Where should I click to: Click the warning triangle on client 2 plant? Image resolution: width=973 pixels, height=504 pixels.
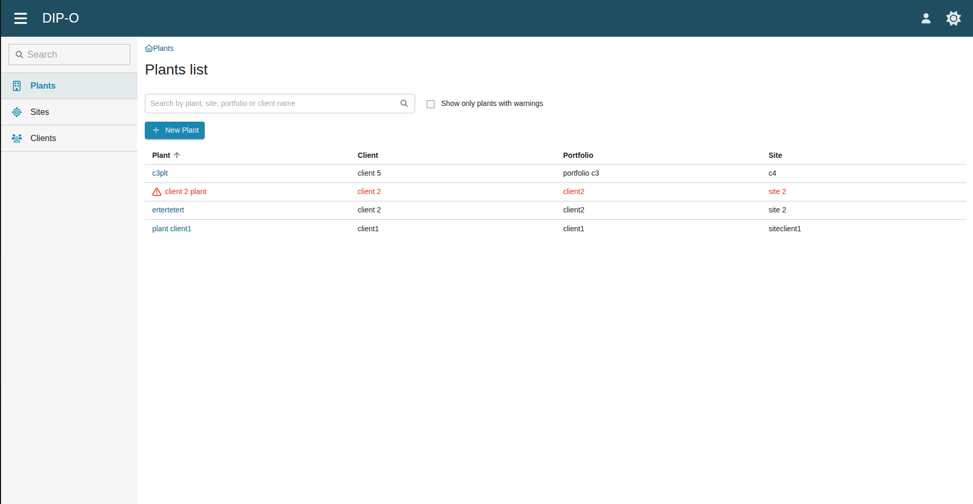point(157,192)
